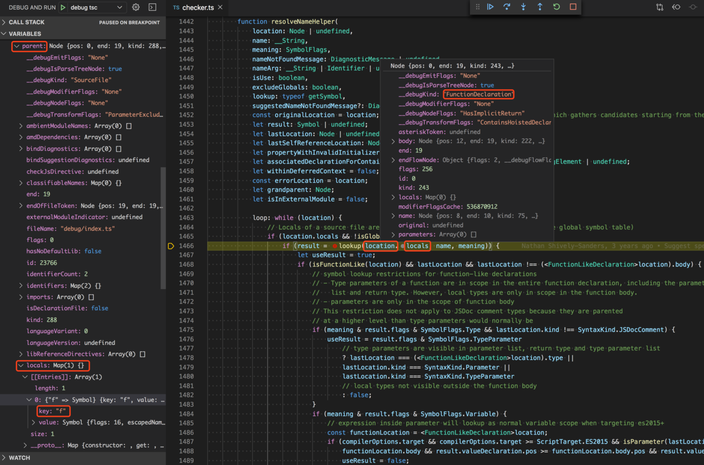The height and width of the screenshot is (465, 704).
Task: Toggle the breakpoint glyph on line 1466
Action: click(x=171, y=246)
